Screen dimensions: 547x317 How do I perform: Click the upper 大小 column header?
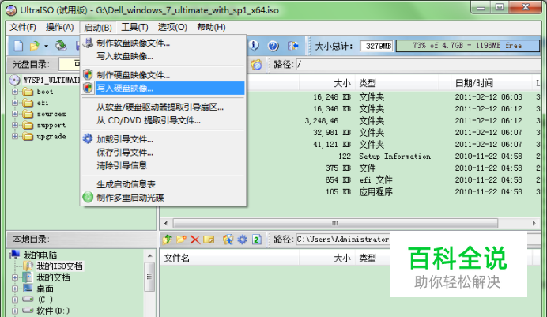[x=327, y=83]
